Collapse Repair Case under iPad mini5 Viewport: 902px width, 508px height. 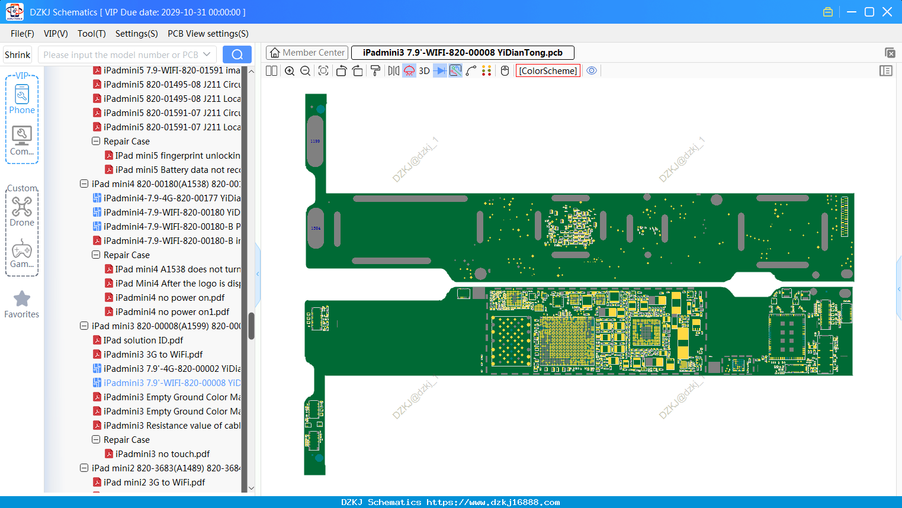[x=96, y=142]
